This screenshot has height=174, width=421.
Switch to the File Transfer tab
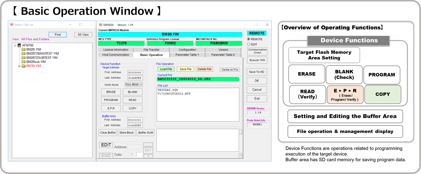pyautogui.click(x=151, y=50)
